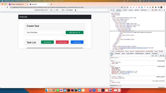Image resolution: width=166 pixels, height=93 pixels.
Task: Bookmark this page with the star
Action: coord(127,7)
